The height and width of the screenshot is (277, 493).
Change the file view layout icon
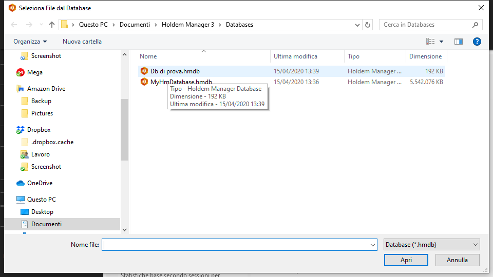pyautogui.click(x=430, y=42)
